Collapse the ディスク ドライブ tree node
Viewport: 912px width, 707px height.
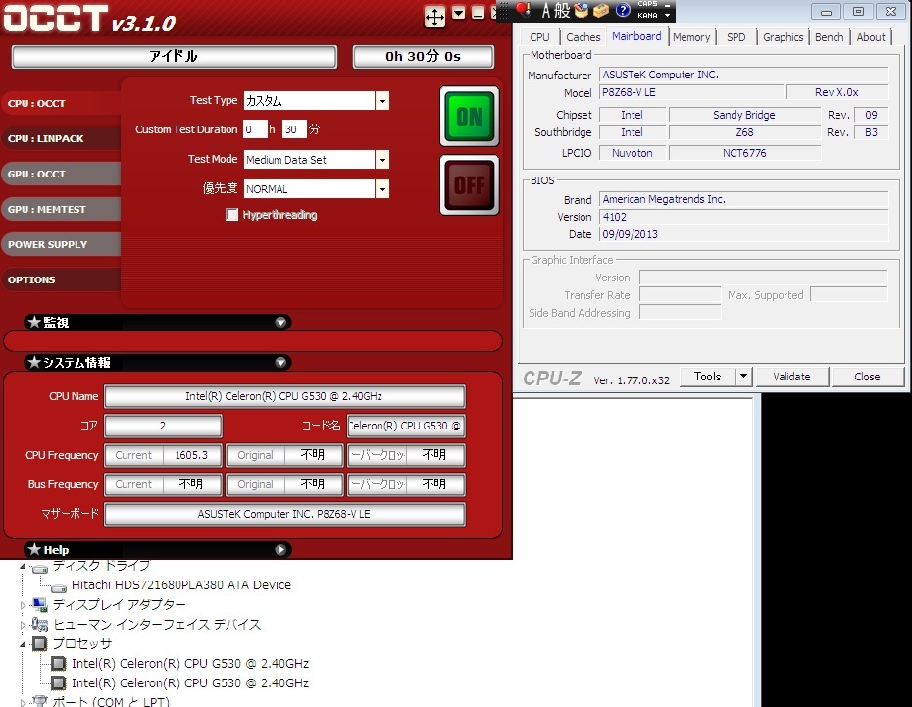(23, 566)
